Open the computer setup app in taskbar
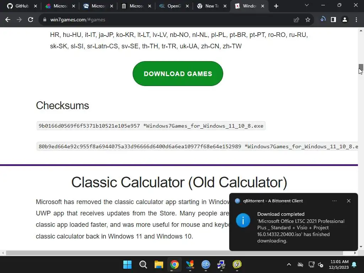 tap(221, 264)
